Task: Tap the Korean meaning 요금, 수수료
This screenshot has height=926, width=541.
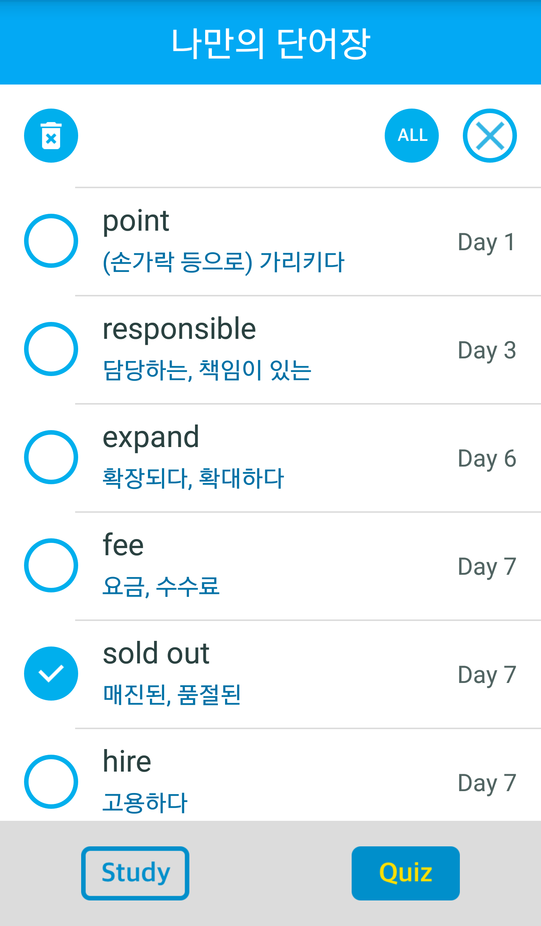Action: click(x=161, y=586)
